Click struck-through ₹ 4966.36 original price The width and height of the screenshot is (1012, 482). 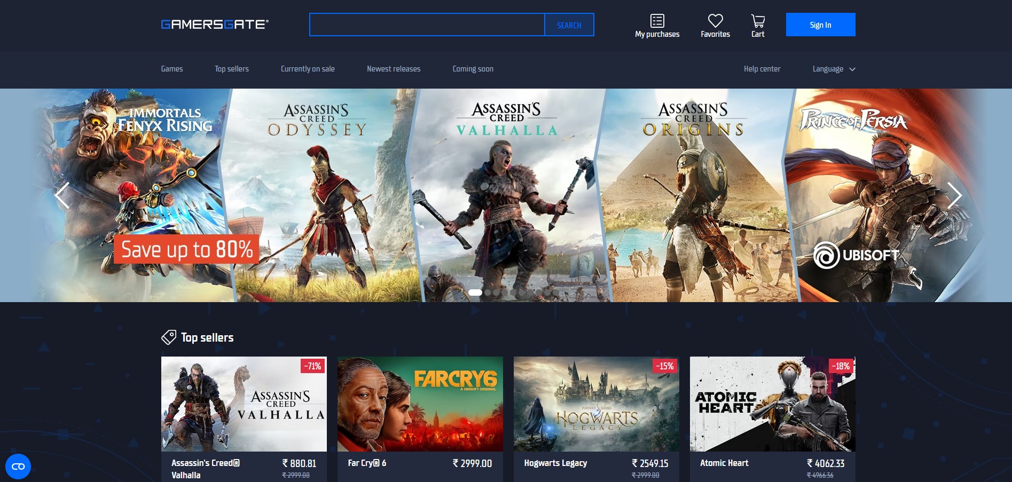[x=820, y=475]
